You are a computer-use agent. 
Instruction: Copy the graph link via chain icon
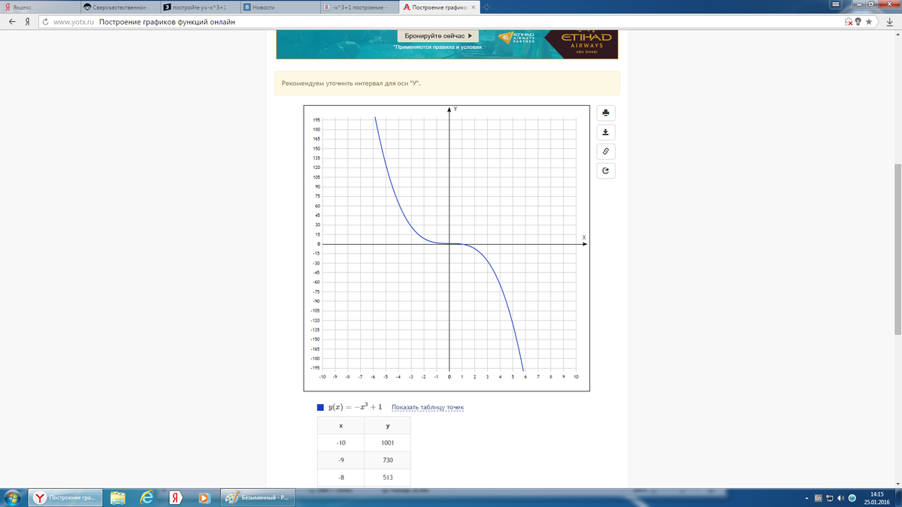click(x=606, y=152)
